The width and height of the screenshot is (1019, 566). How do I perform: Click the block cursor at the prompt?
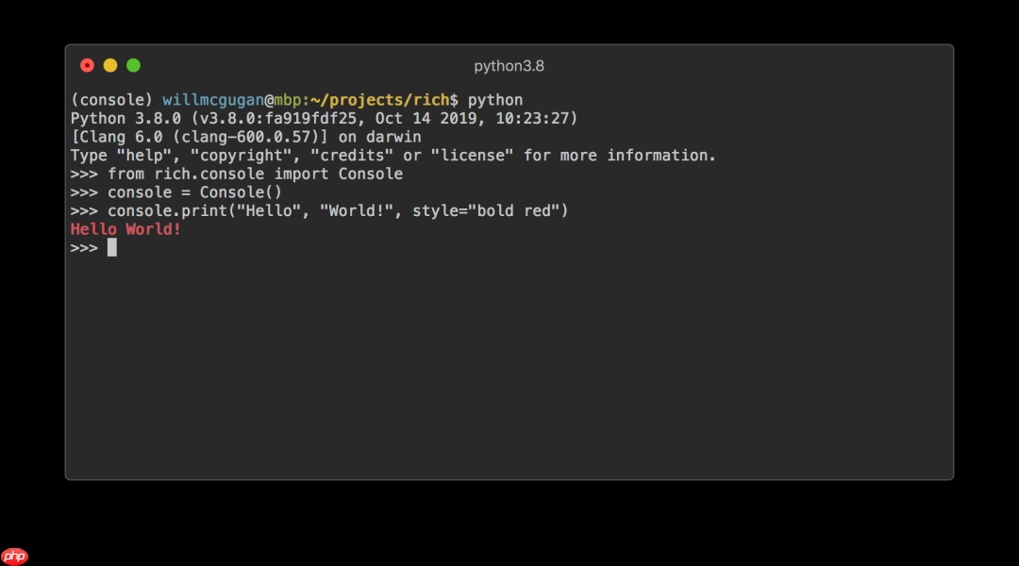pos(111,248)
